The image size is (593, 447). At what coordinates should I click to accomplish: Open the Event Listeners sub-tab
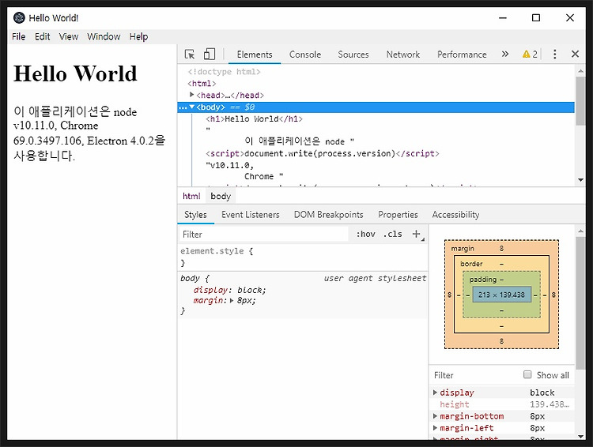251,215
